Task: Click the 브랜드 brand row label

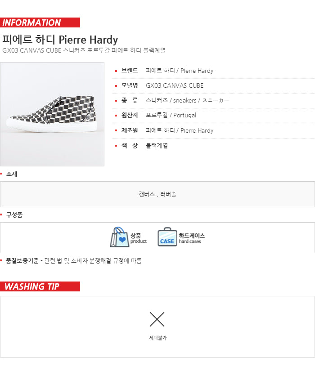Action: point(130,71)
